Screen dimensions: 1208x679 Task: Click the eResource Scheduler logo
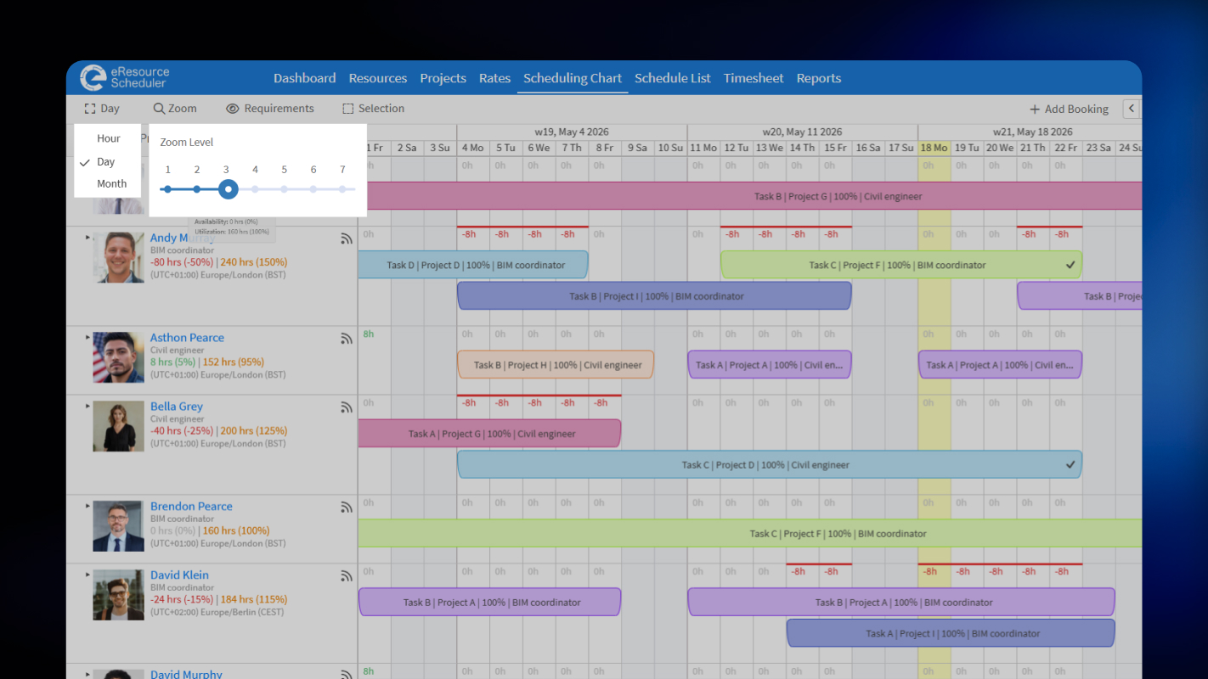coord(125,77)
